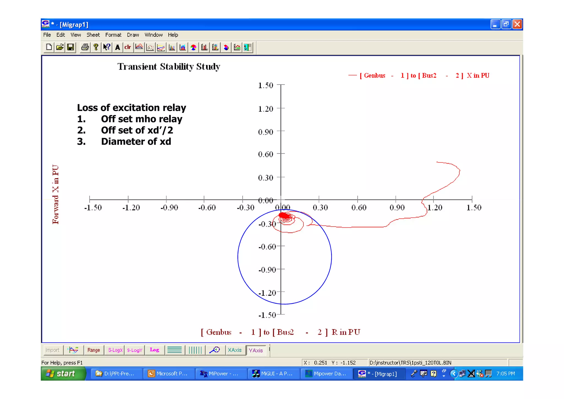
Task: Click the context help arrow icon
Action: click(107, 47)
